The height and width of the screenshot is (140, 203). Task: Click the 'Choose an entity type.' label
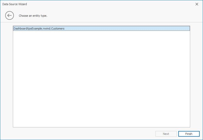(x=33, y=16)
